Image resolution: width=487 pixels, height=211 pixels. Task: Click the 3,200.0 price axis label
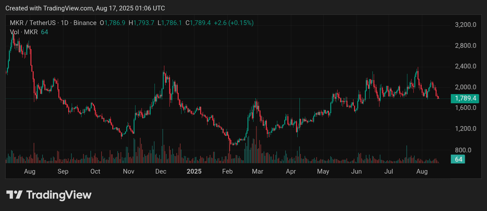point(465,25)
